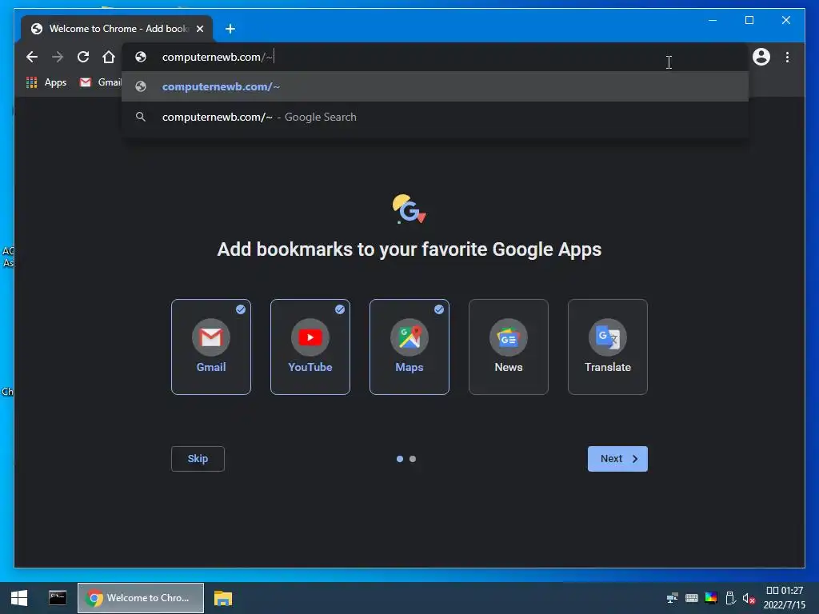Open the home page via house icon
The image size is (819, 614).
click(109, 57)
